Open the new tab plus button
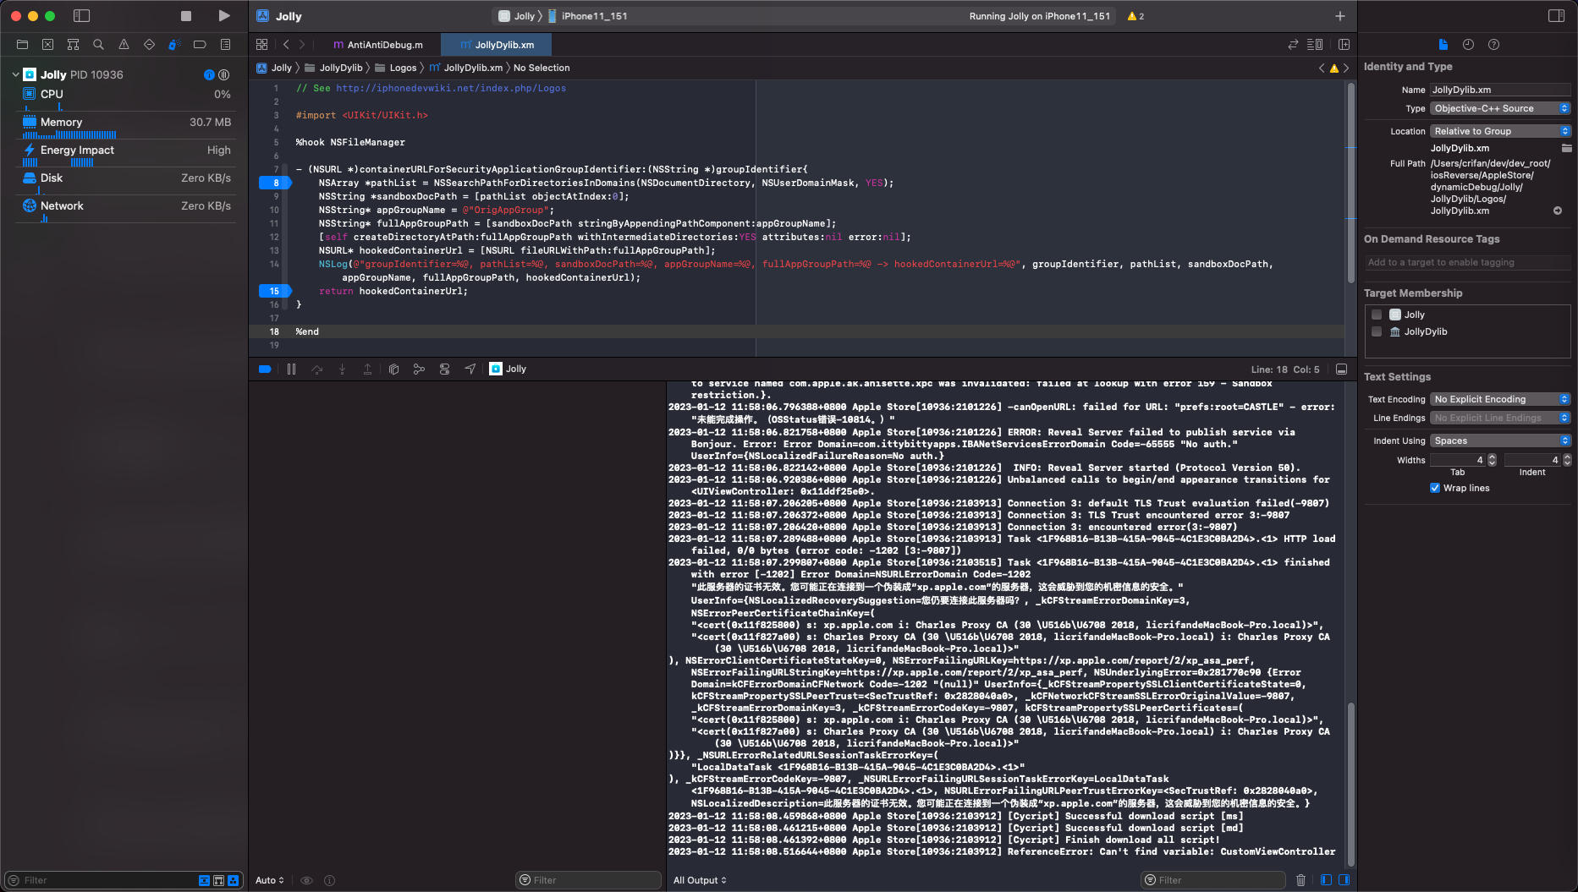 coord(1340,16)
